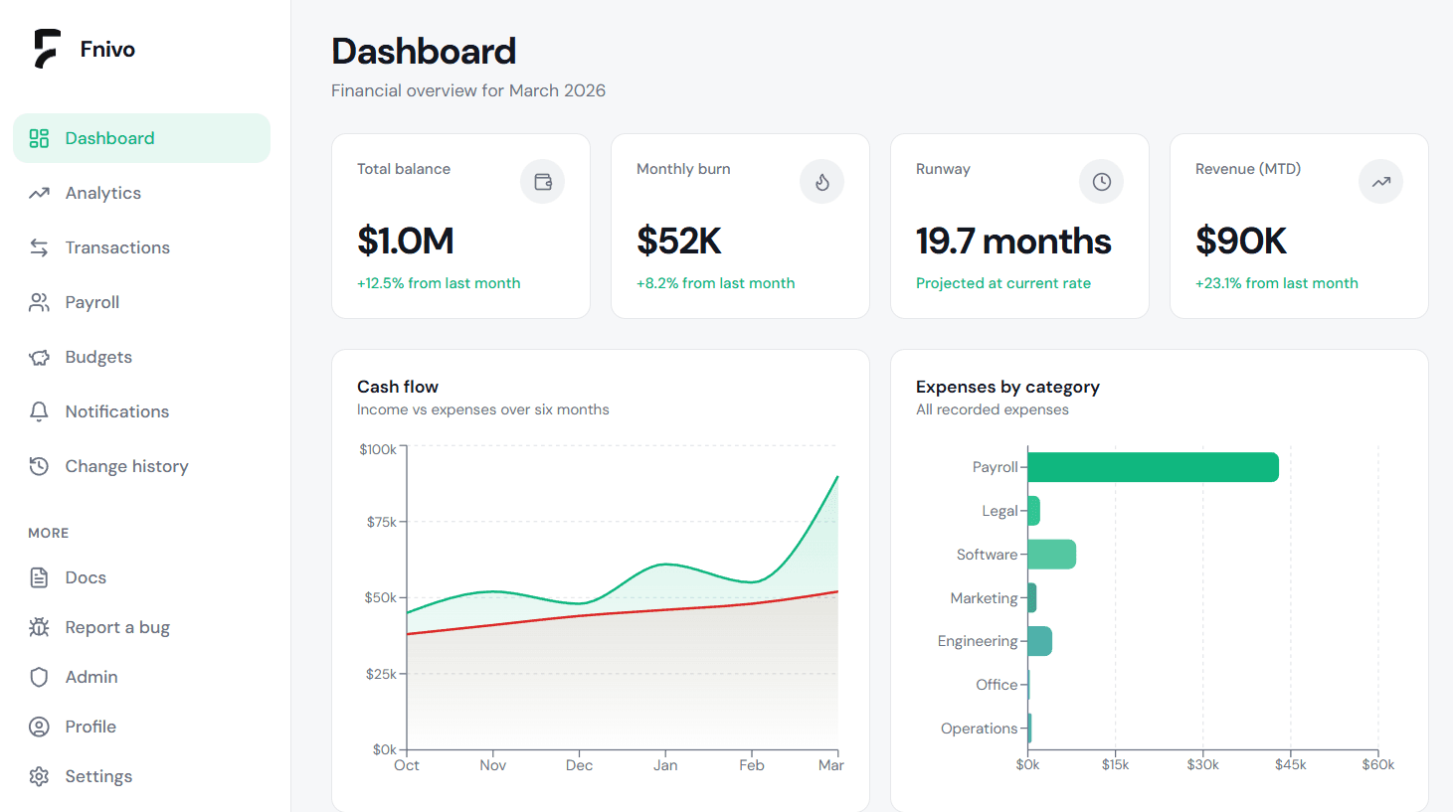This screenshot has height=812, width=1453.
Task: Click the Admin shield icon
Action: pyautogui.click(x=39, y=677)
